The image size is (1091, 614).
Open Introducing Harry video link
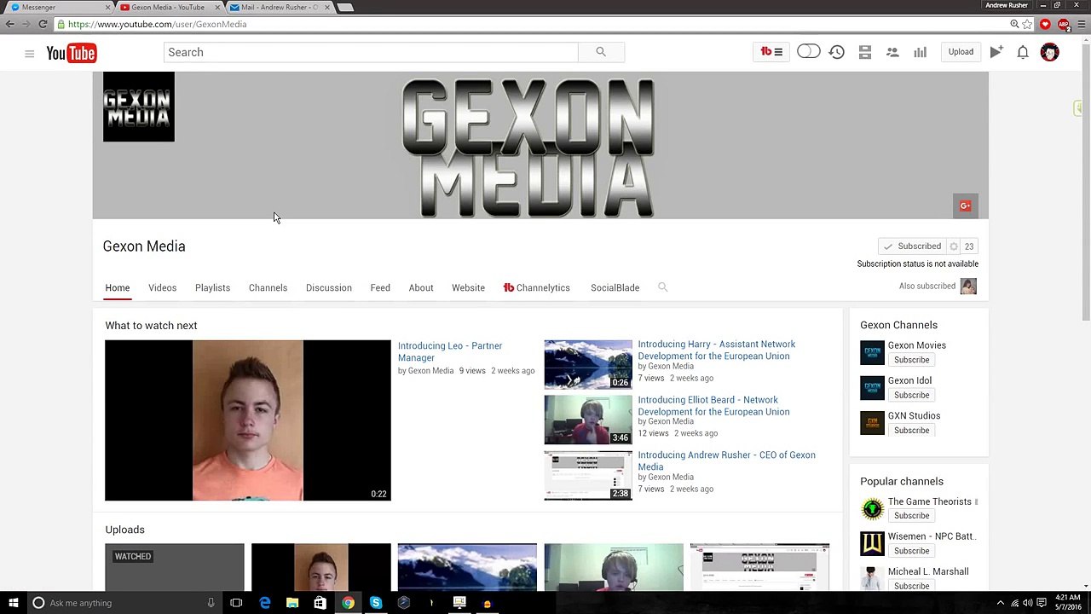point(717,350)
